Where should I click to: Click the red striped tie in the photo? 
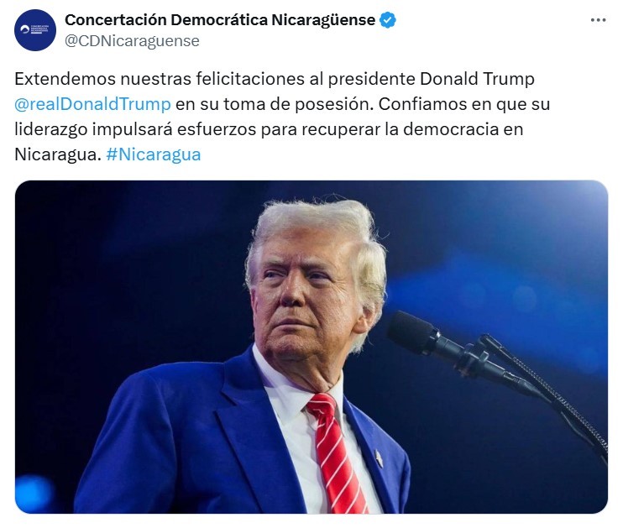click(334, 451)
